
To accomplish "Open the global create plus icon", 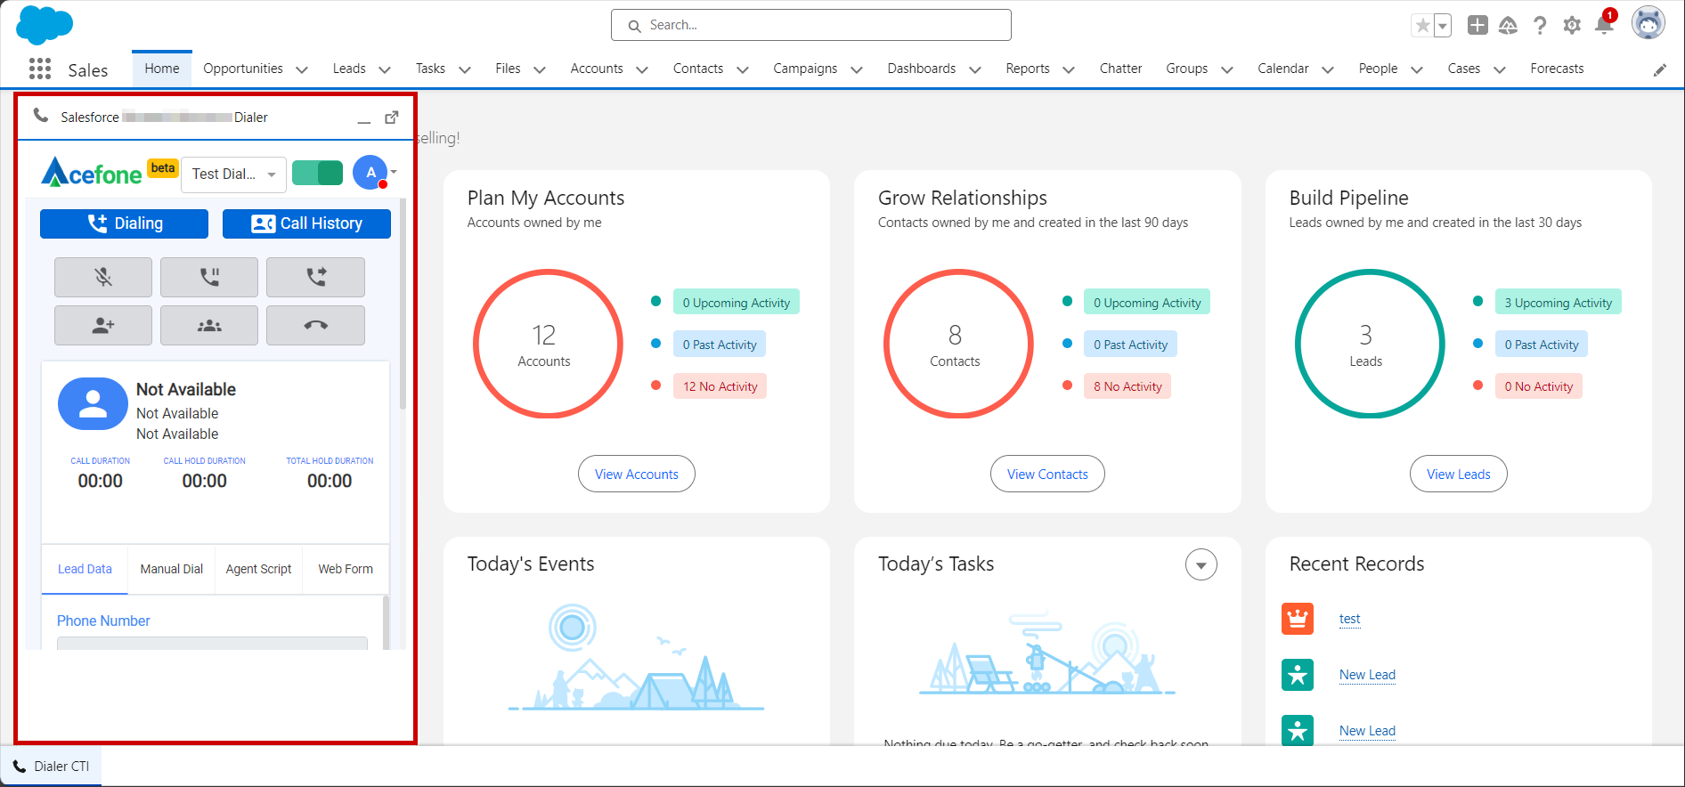I will 1477,25.
